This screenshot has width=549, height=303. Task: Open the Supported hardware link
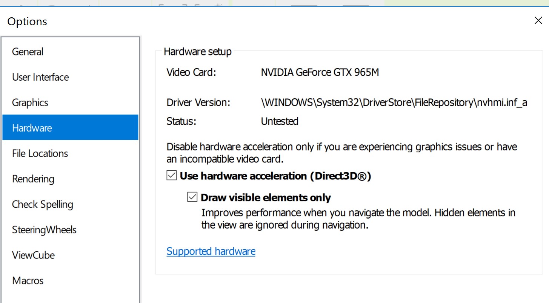[211, 251]
